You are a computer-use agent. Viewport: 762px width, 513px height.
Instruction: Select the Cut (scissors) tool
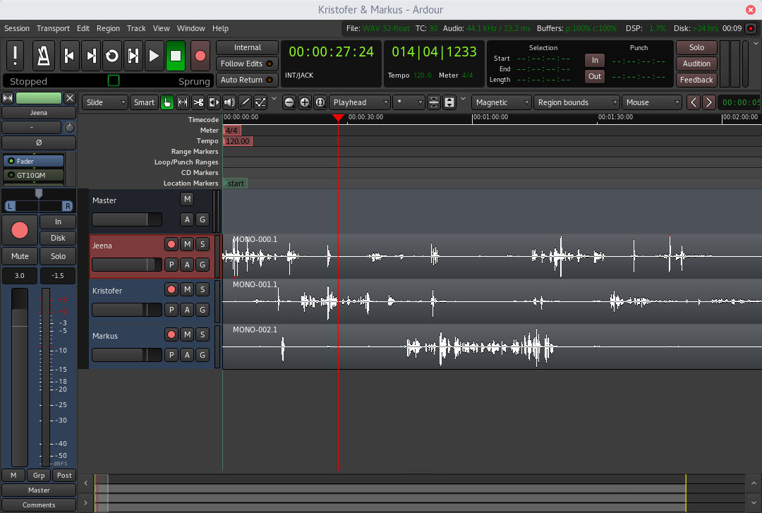198,102
